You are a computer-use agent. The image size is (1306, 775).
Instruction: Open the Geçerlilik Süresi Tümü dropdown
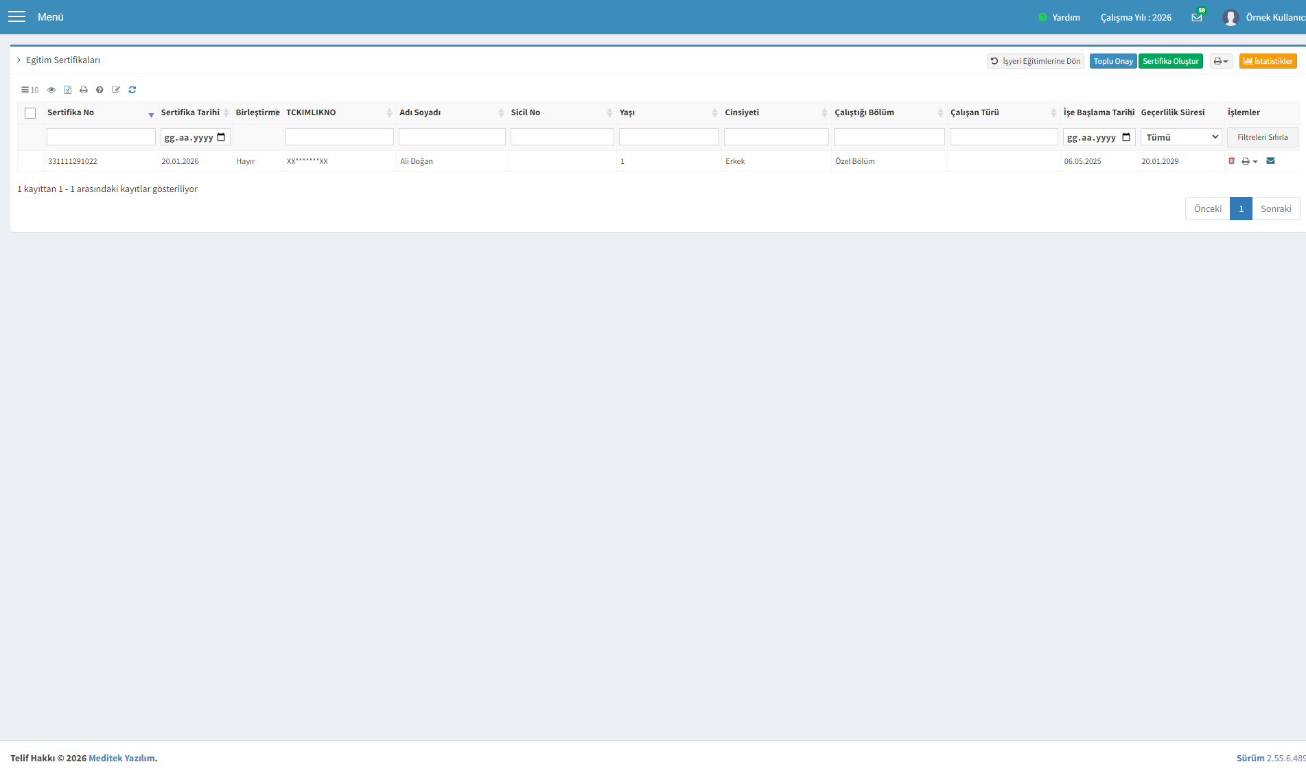coord(1180,137)
